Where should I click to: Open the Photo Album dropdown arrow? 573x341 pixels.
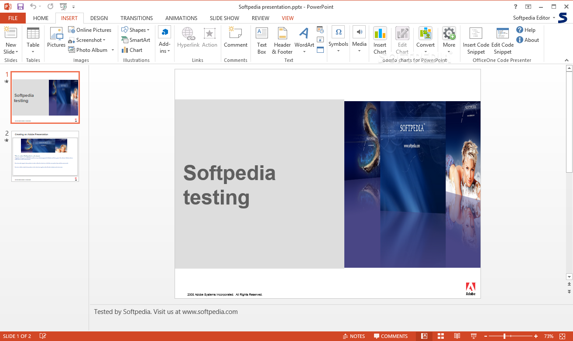[x=113, y=50]
